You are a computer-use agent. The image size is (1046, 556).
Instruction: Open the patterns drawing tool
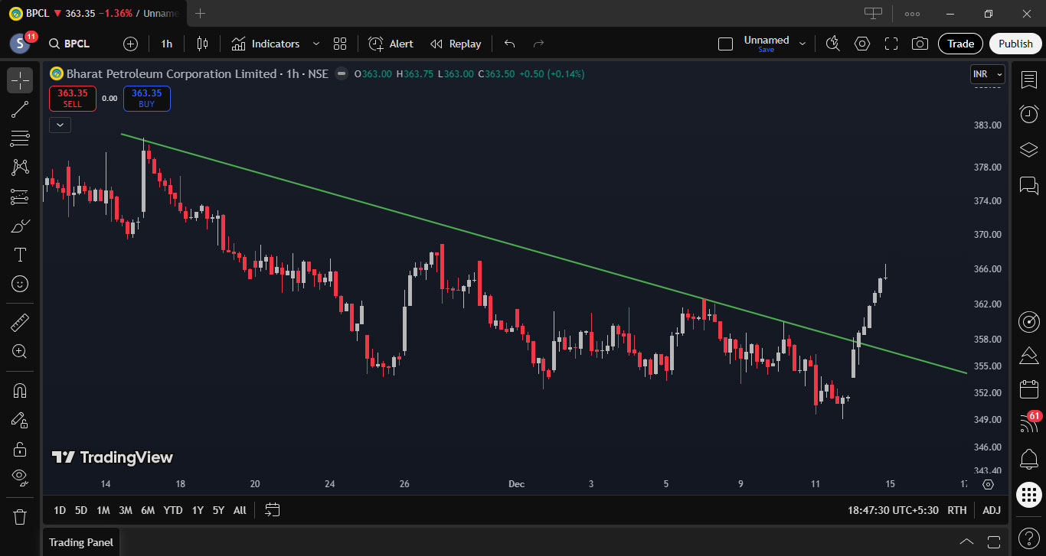click(x=20, y=167)
